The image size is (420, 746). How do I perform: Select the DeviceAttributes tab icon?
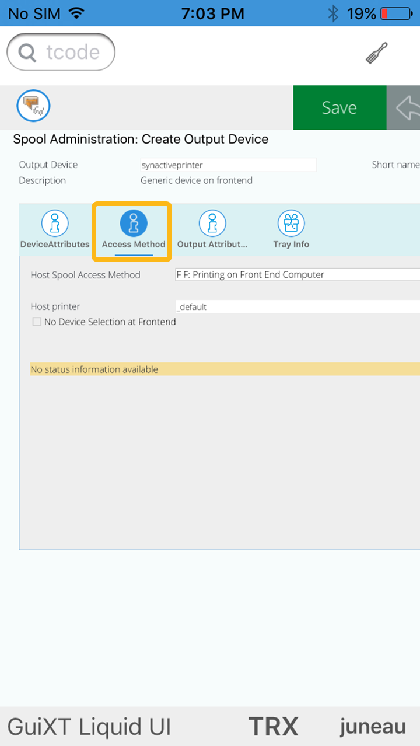(55, 224)
